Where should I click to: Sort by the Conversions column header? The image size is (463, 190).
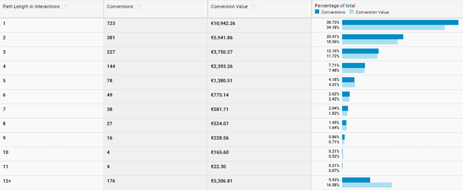[120, 7]
